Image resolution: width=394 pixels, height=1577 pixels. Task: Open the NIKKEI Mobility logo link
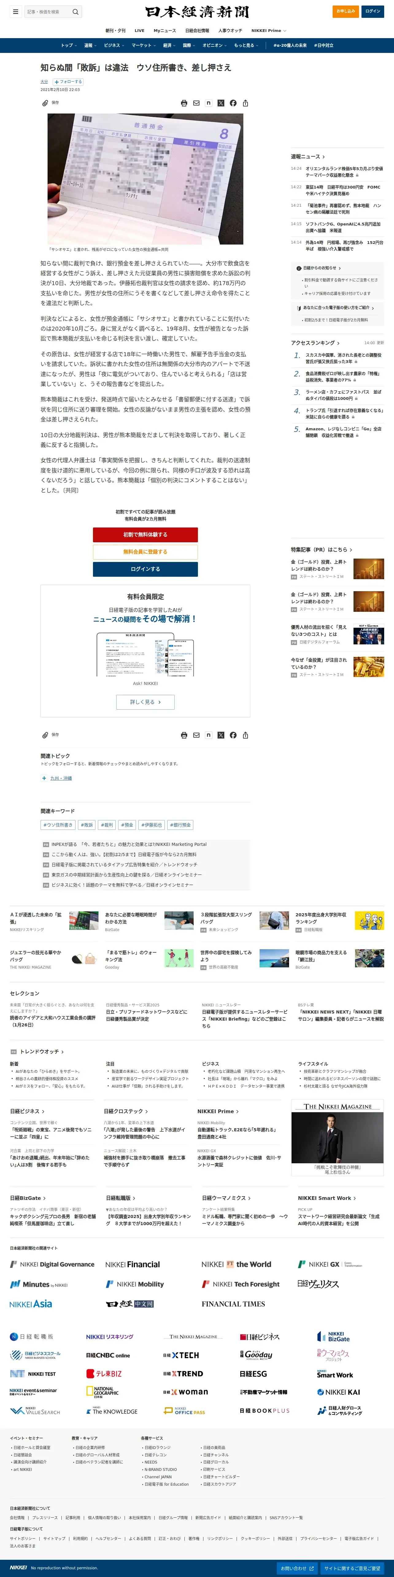tap(135, 1284)
